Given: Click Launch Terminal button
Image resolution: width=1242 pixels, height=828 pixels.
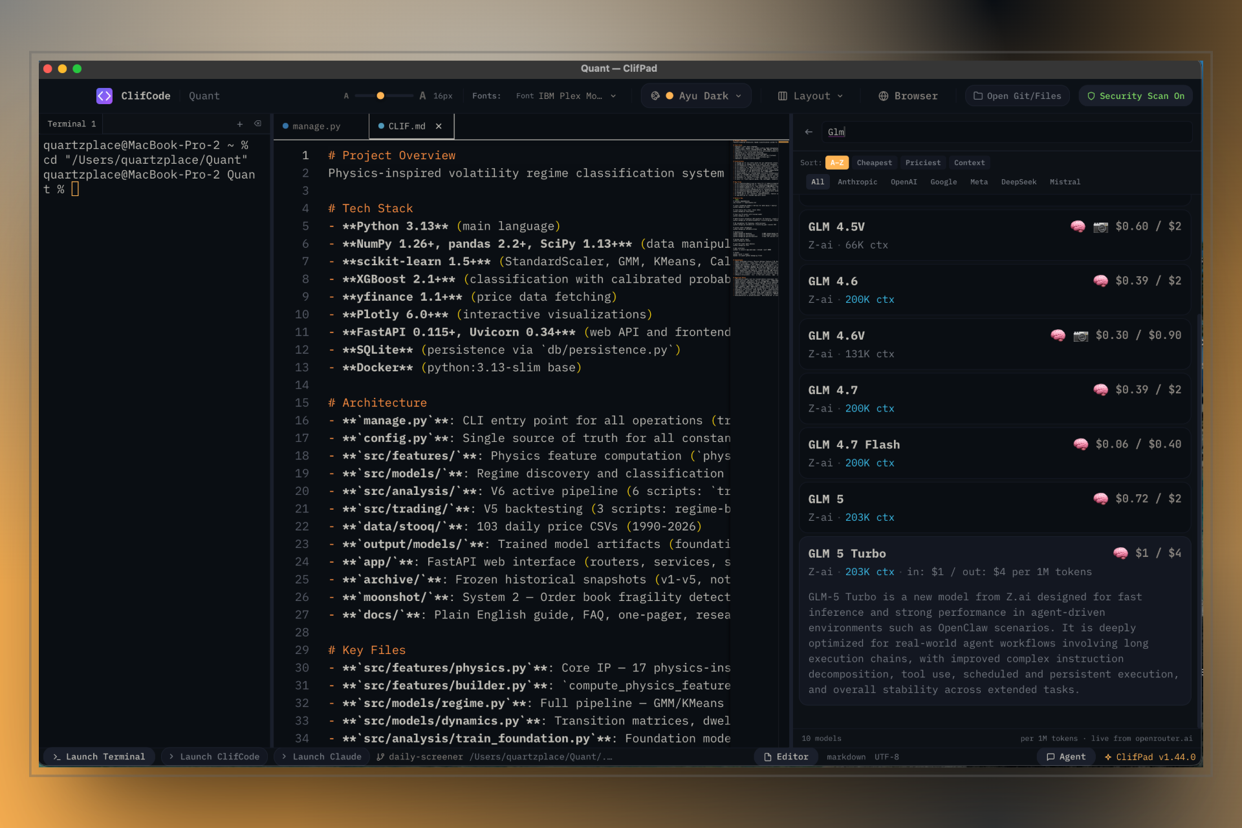Looking at the screenshot, I should coord(99,757).
